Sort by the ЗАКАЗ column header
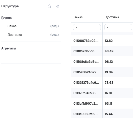 coord(78,18)
